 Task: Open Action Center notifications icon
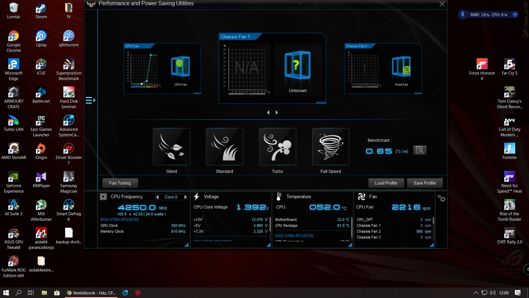[518, 293]
